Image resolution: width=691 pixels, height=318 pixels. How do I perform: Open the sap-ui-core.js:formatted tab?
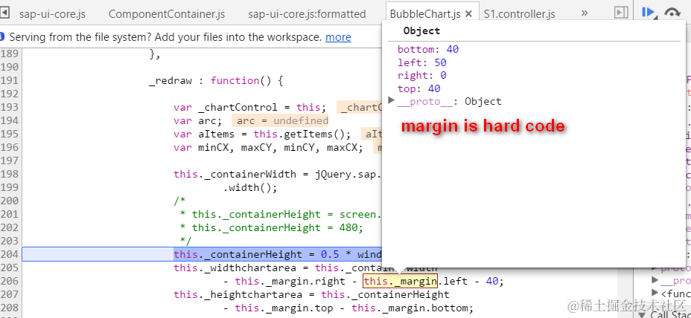pyautogui.click(x=307, y=14)
